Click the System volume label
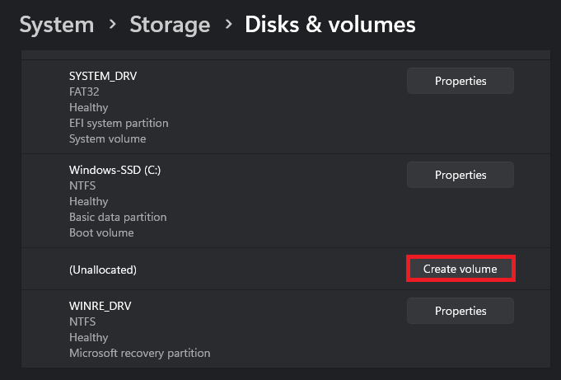561x380 pixels. coord(107,138)
